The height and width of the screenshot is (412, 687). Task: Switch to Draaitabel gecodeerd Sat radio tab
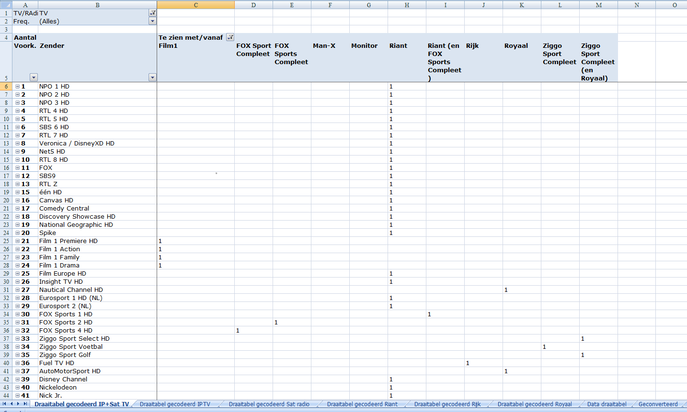[269, 404]
